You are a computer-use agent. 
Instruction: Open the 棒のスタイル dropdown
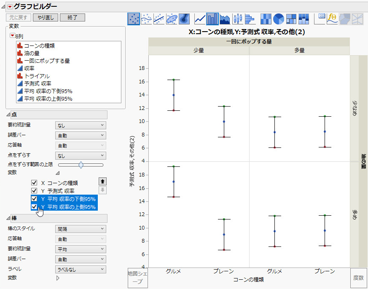coord(81,229)
